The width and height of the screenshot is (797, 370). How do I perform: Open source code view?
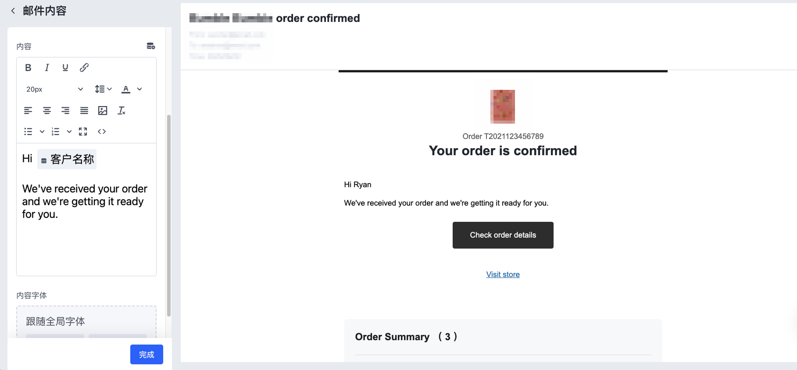pyautogui.click(x=102, y=132)
